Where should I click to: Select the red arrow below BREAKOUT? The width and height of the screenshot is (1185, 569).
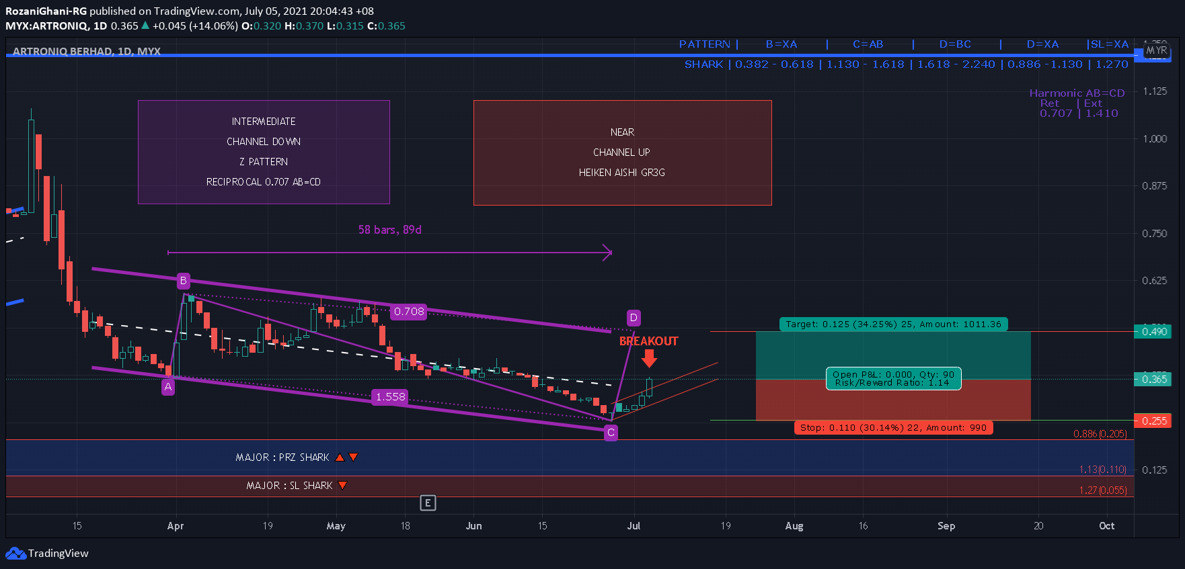[649, 359]
